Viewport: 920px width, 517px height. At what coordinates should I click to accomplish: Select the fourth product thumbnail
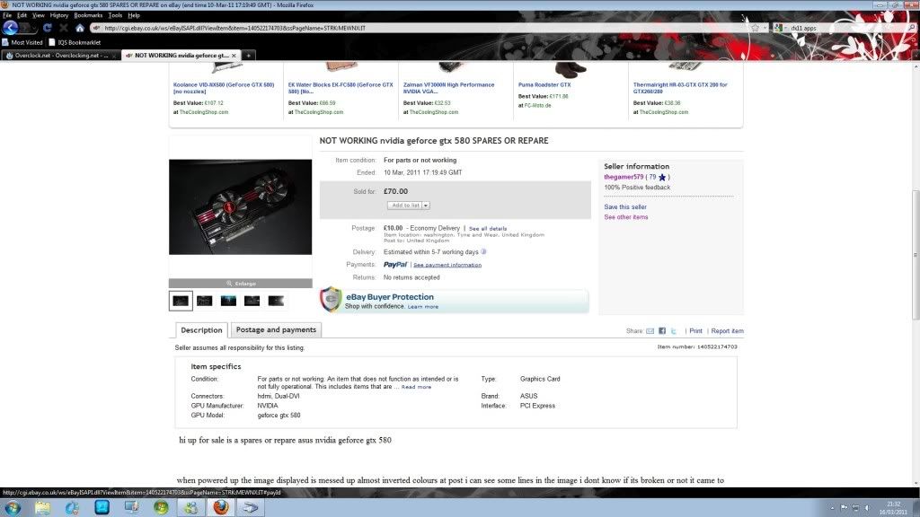click(252, 301)
